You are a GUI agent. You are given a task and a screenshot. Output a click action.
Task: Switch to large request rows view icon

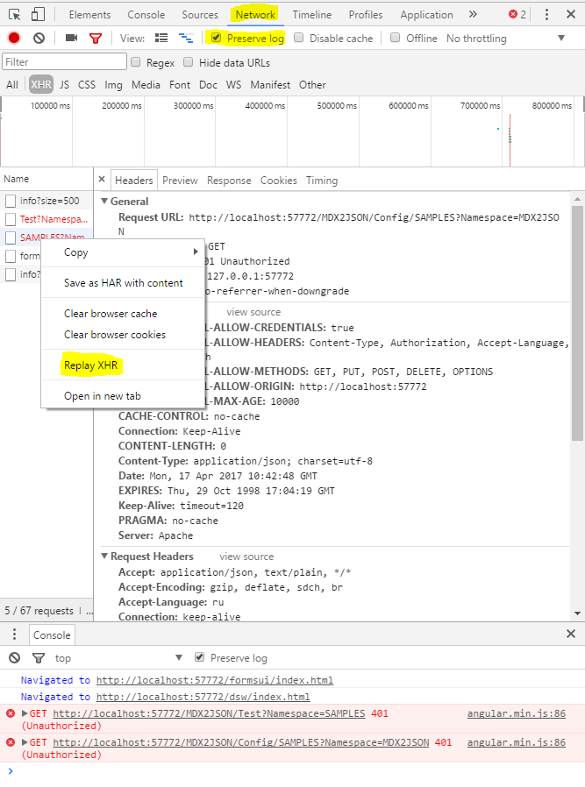161,39
